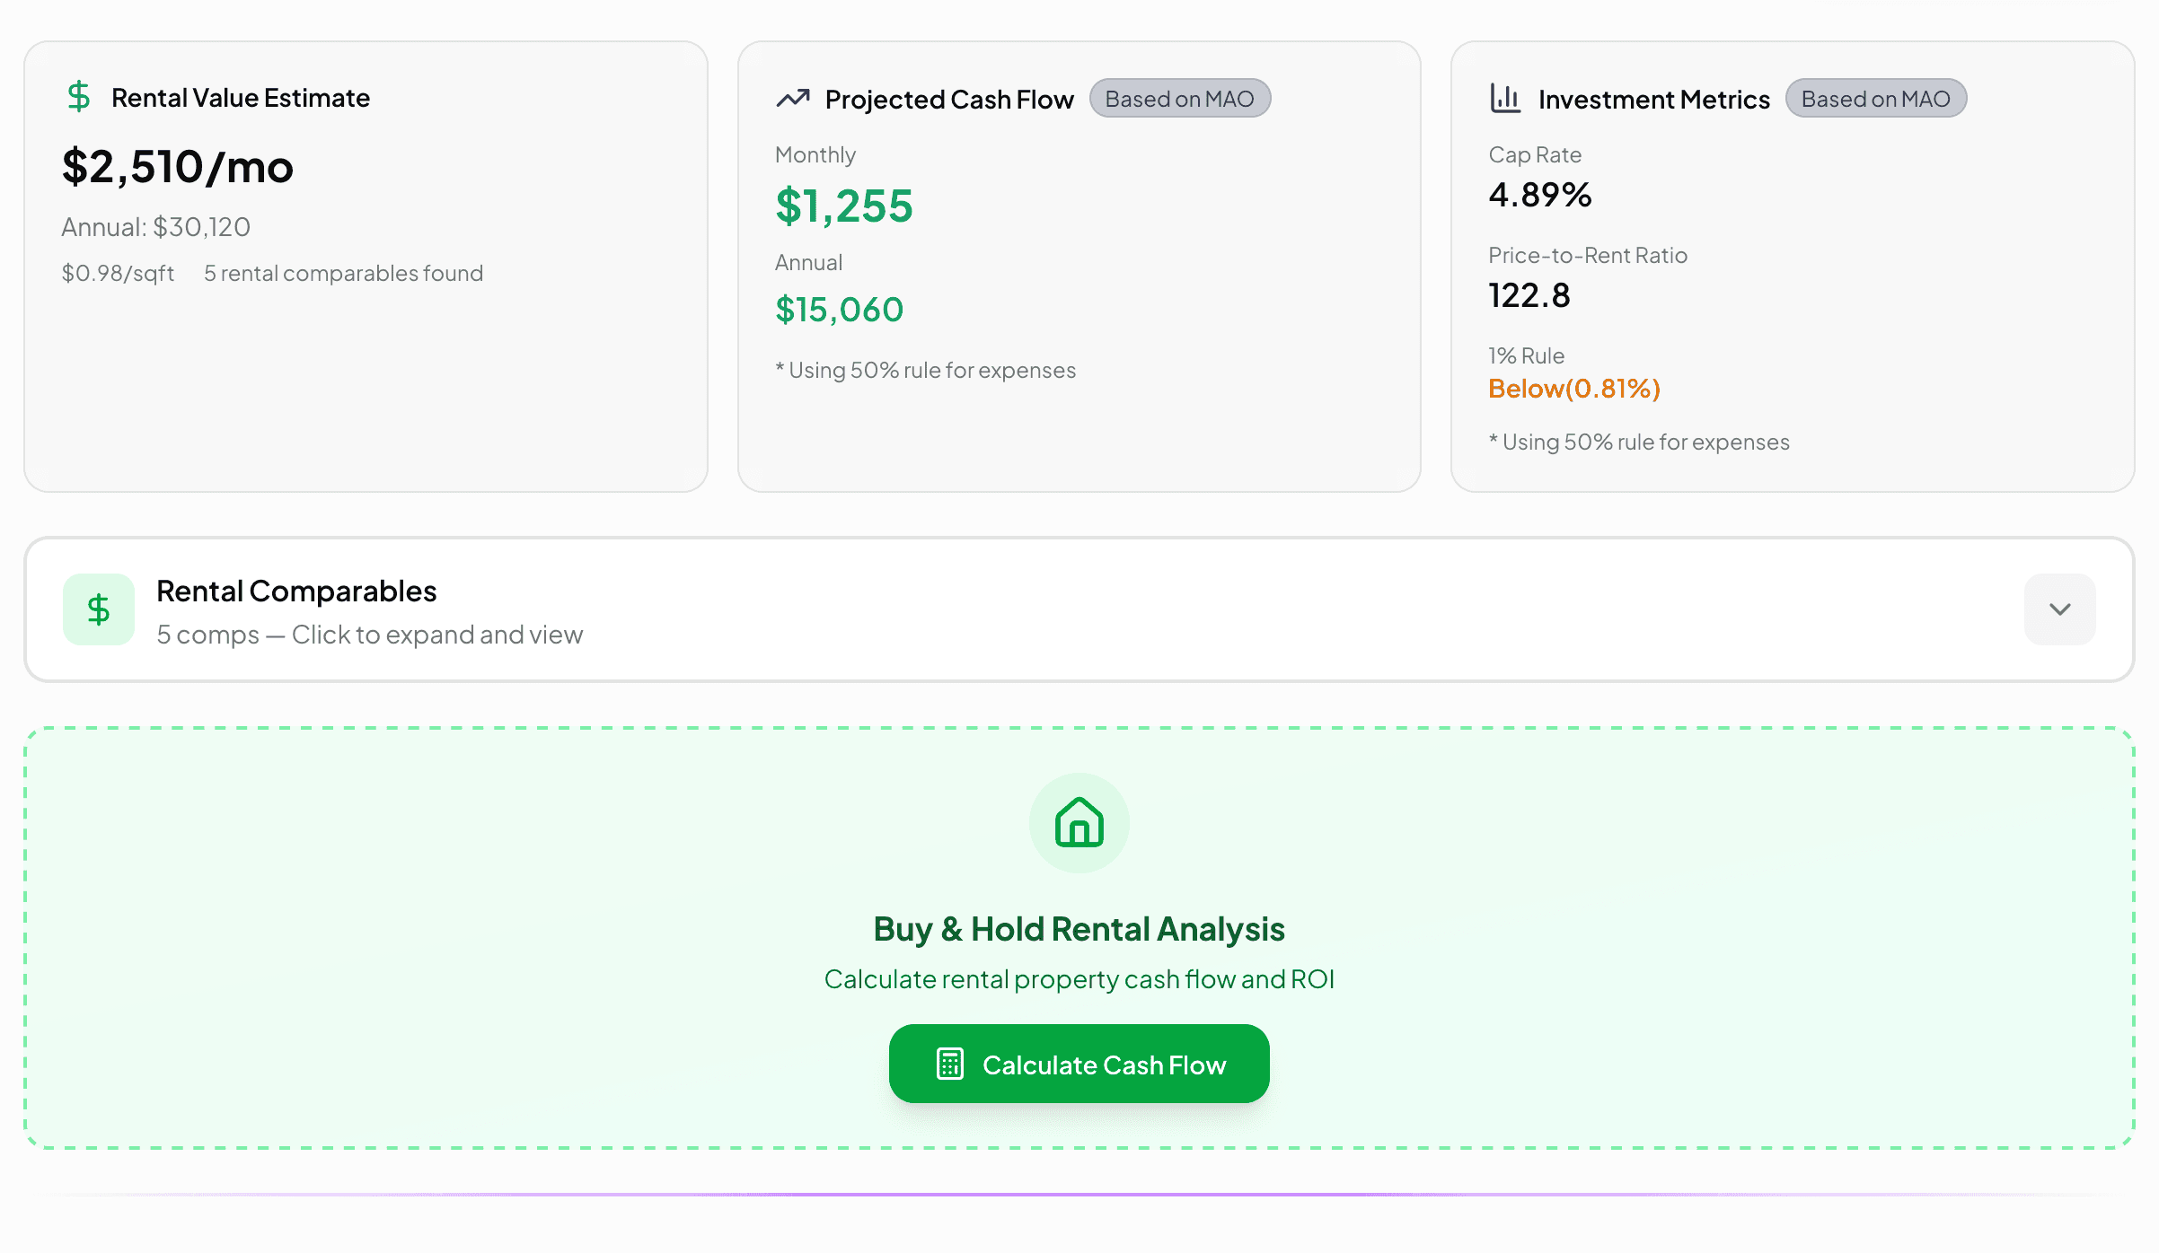Click the Based on MAO badge on Projected Cash Flow
The image size is (2159, 1253).
[1180, 99]
